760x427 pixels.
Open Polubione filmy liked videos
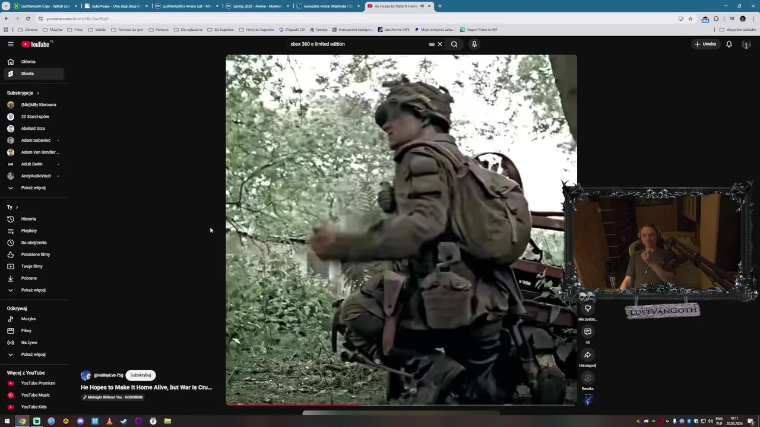click(33, 254)
